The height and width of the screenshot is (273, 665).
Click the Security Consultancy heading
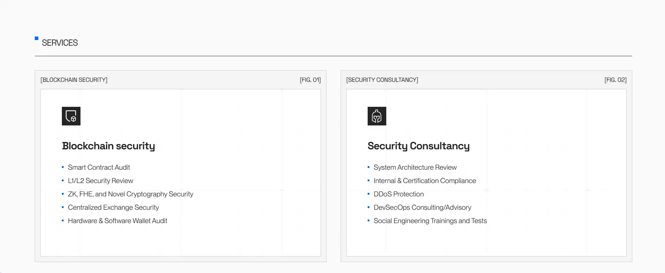pyautogui.click(x=418, y=146)
